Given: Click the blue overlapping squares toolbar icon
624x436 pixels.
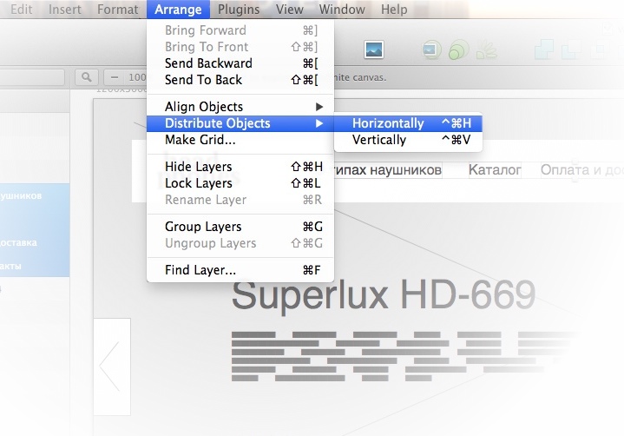Looking at the screenshot, I should click(543, 50).
